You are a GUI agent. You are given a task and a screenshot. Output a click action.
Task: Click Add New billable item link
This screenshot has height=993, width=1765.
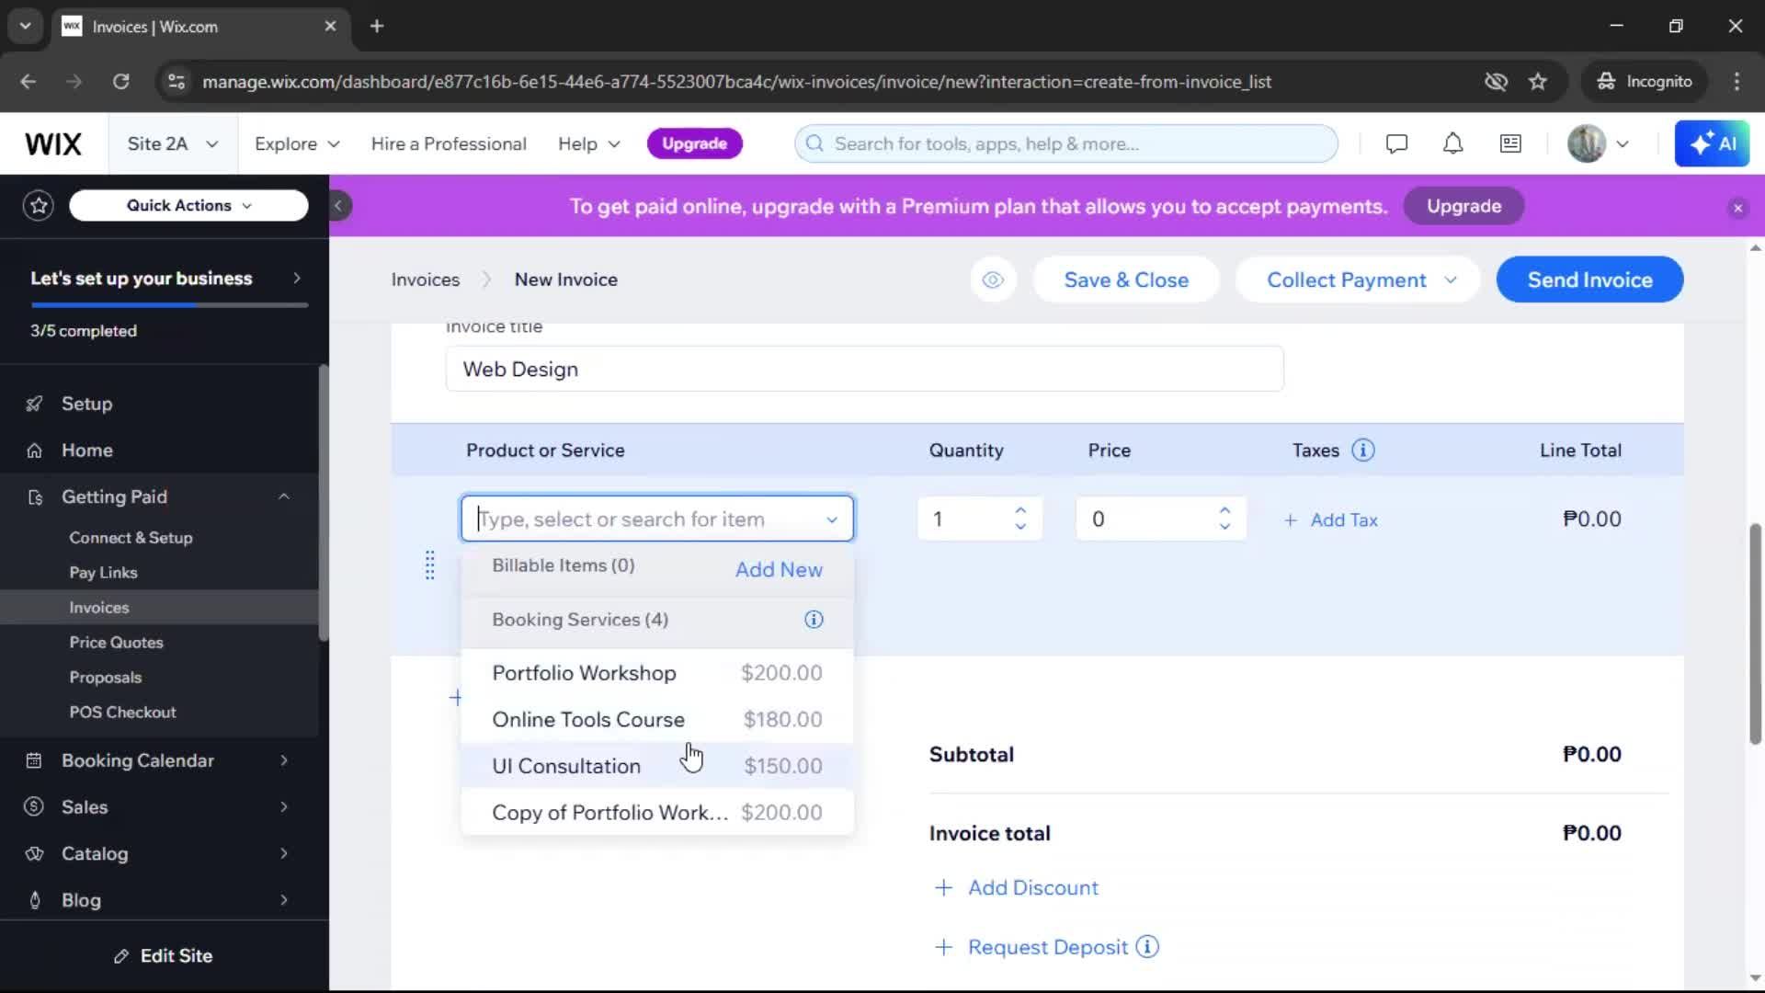pos(779,570)
